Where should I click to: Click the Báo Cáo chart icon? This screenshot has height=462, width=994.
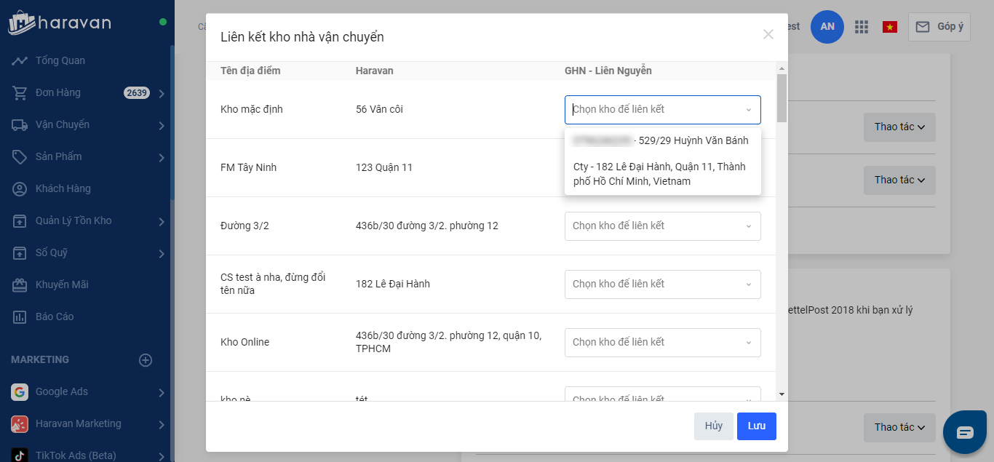pyautogui.click(x=20, y=316)
